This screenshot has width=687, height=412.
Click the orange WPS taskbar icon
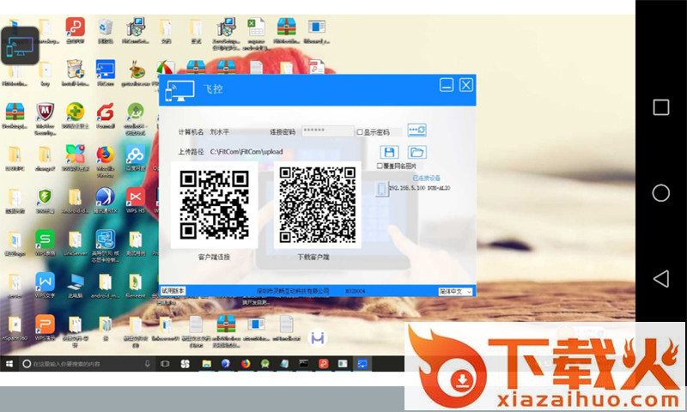(x=324, y=364)
